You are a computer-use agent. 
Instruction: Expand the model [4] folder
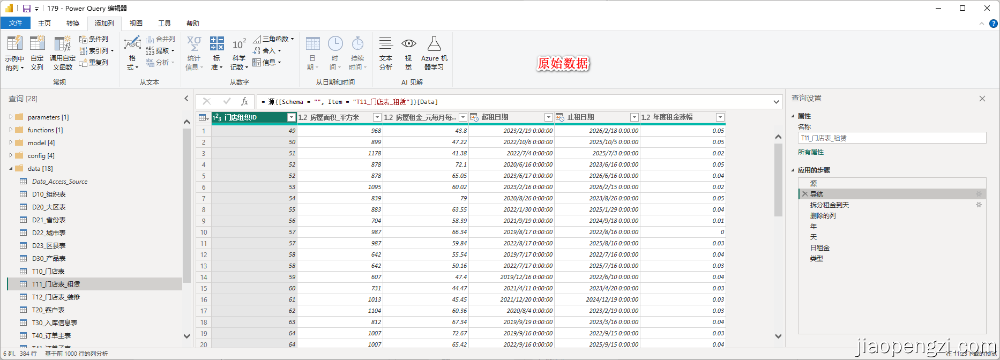tap(11, 142)
